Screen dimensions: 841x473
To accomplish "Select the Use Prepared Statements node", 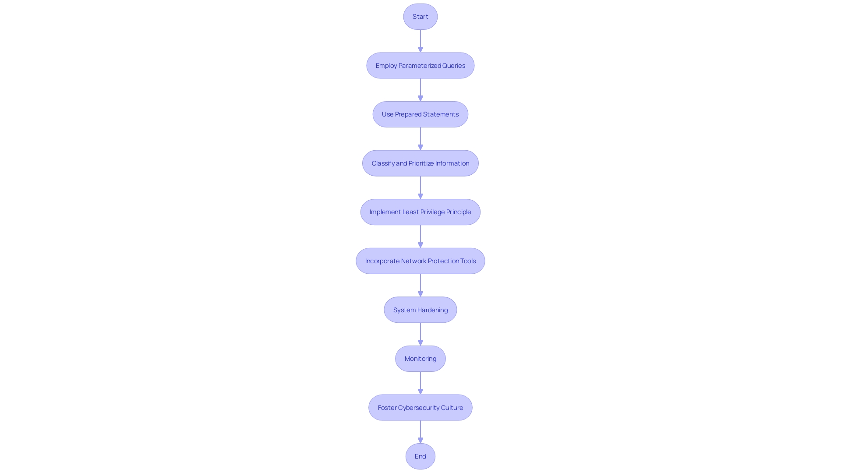I will pyautogui.click(x=420, y=114).
